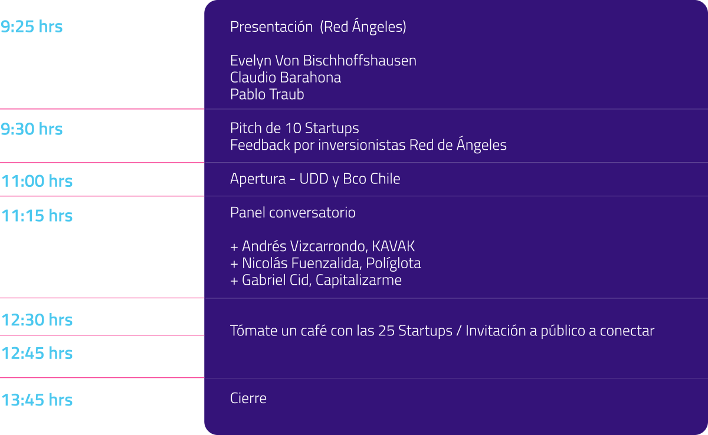Select the 9:30 hrs time slot
This screenshot has width=708, height=435.
[32, 129]
